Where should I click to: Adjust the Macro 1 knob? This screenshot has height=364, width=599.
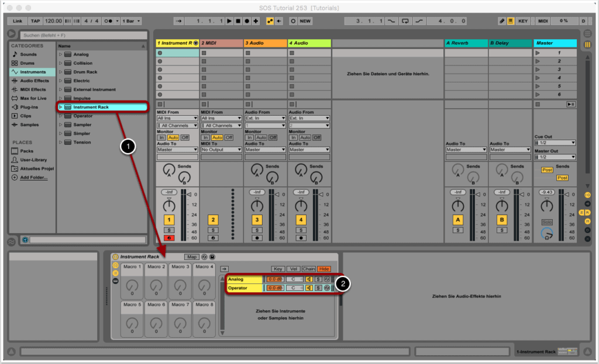point(132,286)
